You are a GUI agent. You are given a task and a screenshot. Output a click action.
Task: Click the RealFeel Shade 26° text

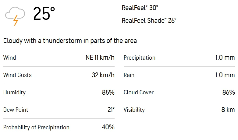pos(149,21)
